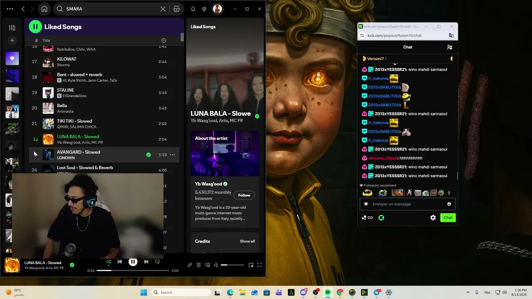Open the play queue icon

199,265
